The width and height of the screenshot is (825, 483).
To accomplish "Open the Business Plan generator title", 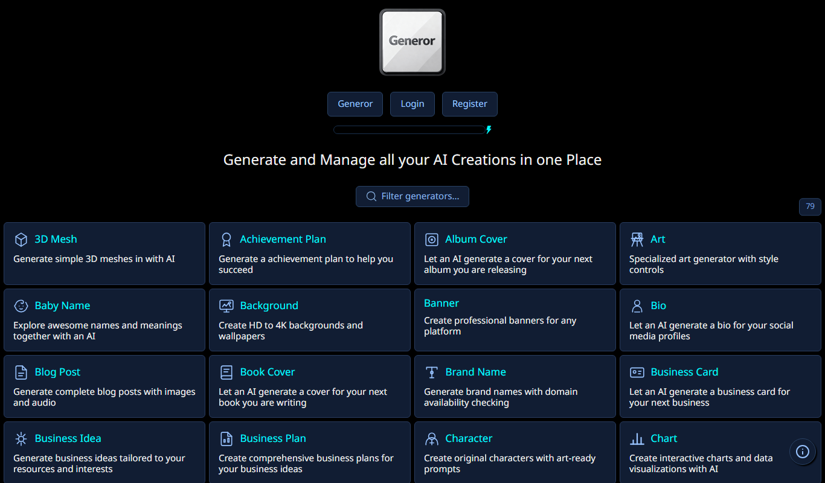I will point(273,438).
